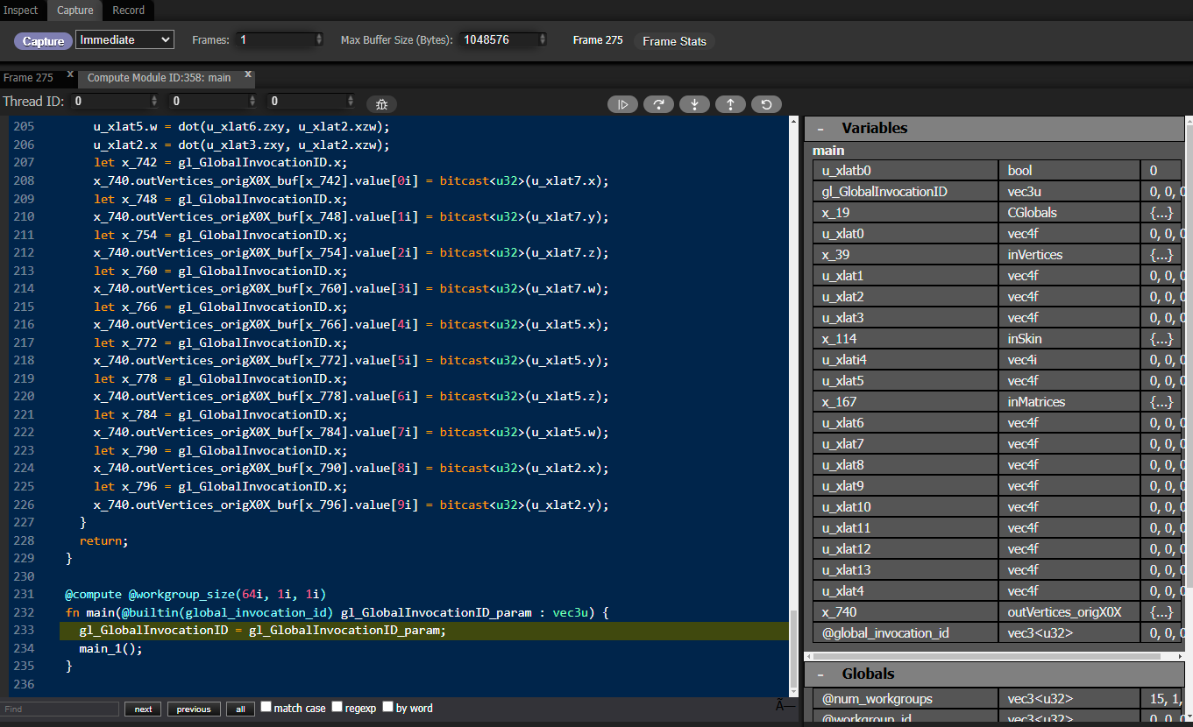Click the find previous button
Viewport: 1193px width, 727px height.
point(194,709)
